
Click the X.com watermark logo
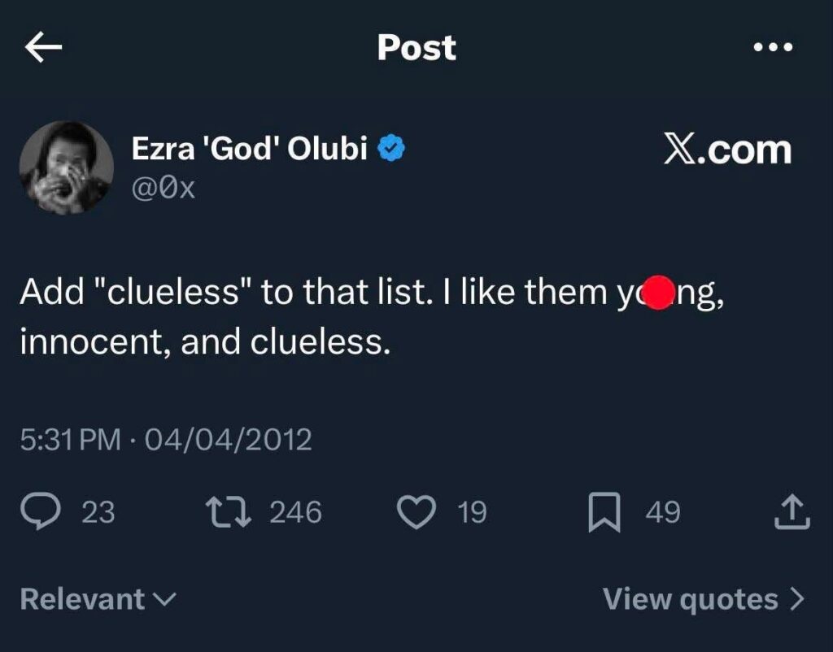pos(727,150)
